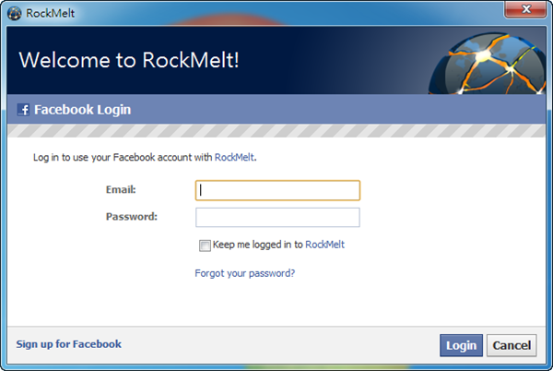
Task: Open the RockMelt link in the login description
Action: tap(234, 158)
